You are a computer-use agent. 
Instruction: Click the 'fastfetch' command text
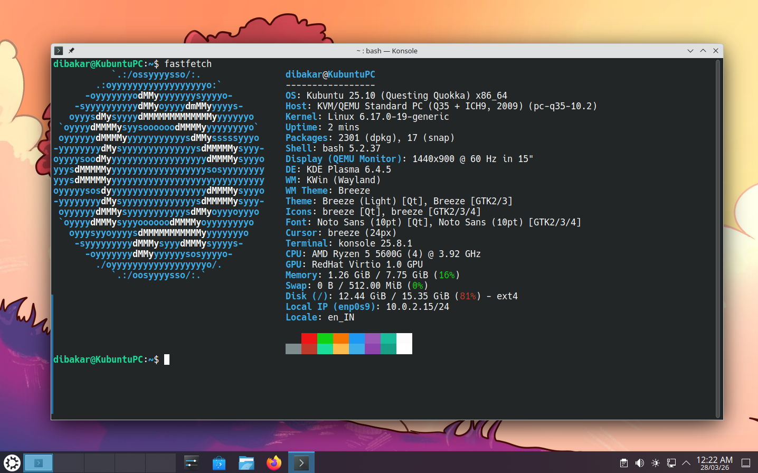click(x=188, y=64)
